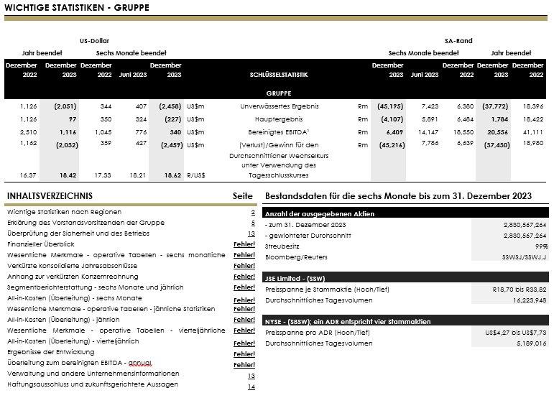Click Fehler! link beside All-in-Kosten jährlich
This screenshot has width=554, height=393.
(244, 320)
